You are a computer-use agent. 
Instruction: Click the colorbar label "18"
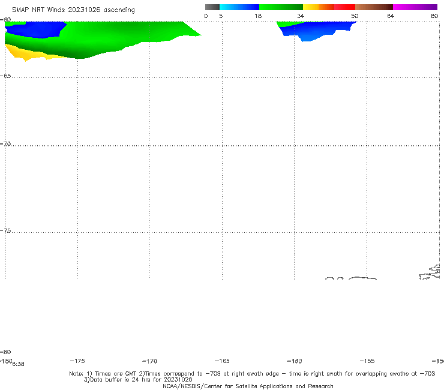(x=258, y=16)
